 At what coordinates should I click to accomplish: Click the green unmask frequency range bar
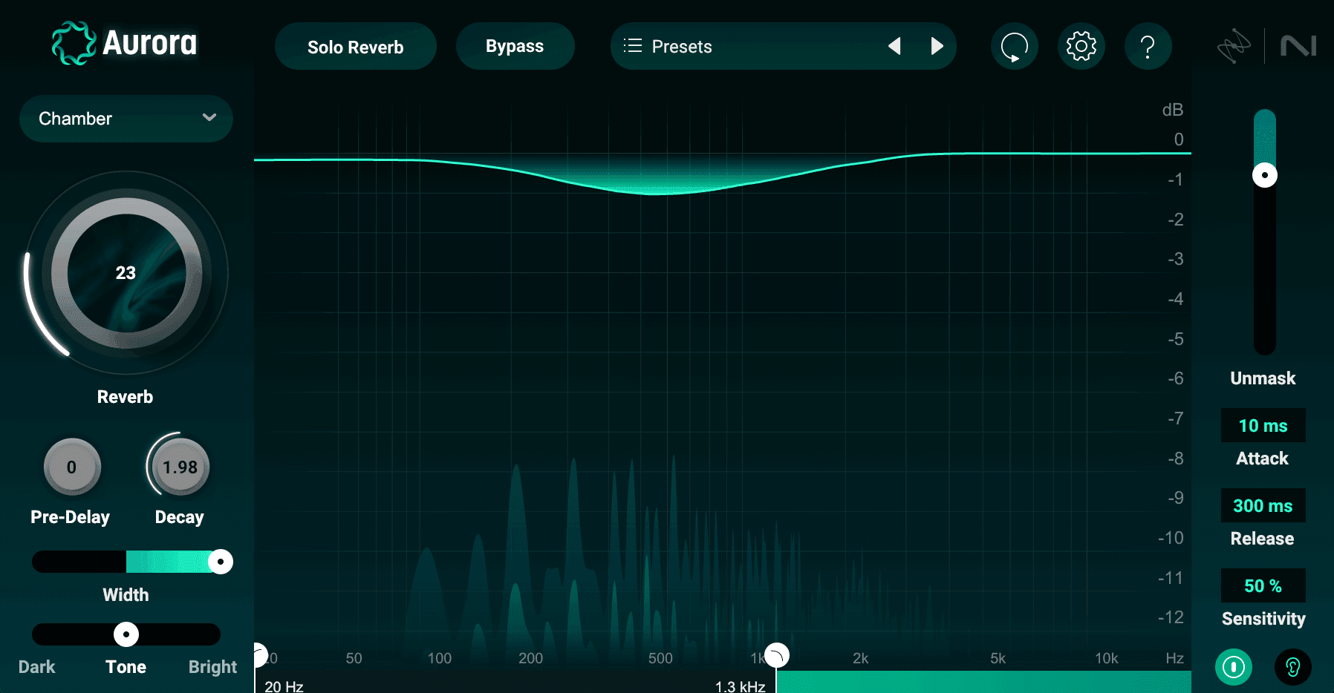[983, 682]
